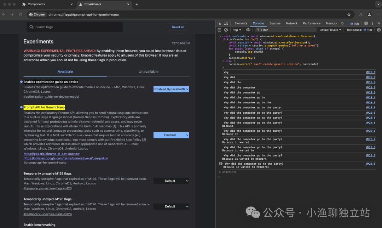The image size is (382, 228).
Task: Switch to the Console tab
Action: click(x=258, y=23)
